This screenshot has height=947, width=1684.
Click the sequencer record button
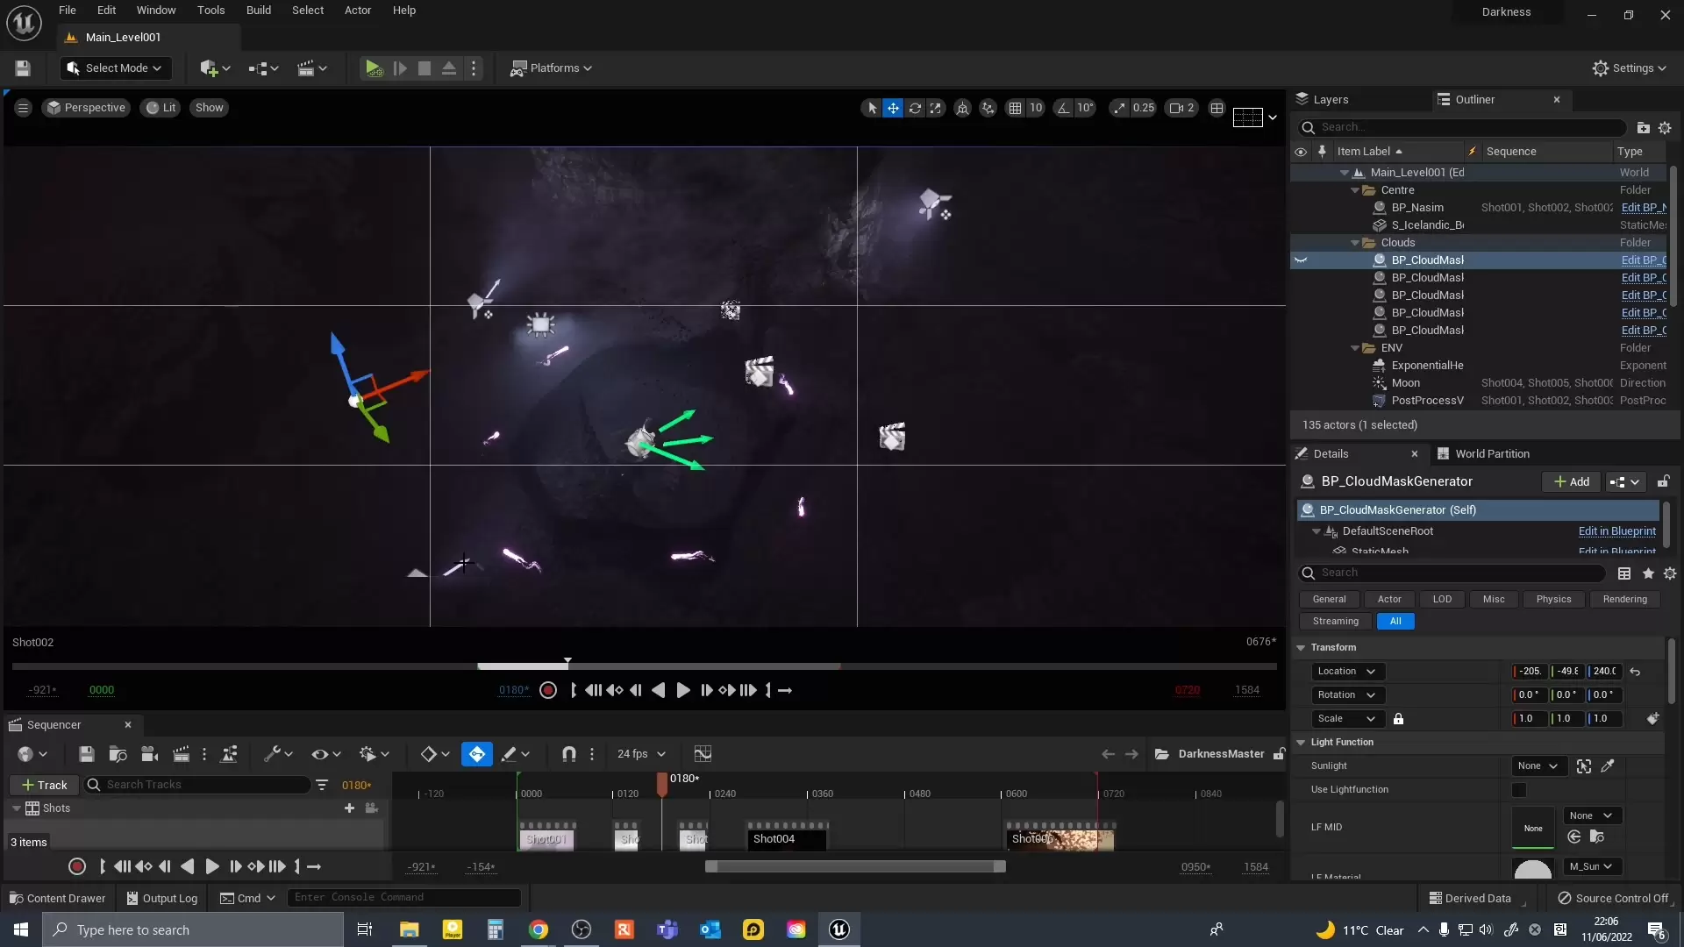77,867
